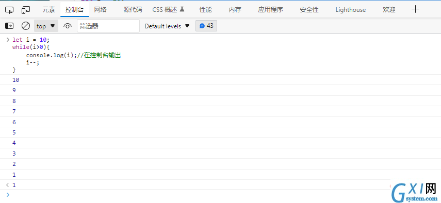Switch to the 元素 tab
441x203 pixels.
click(x=48, y=10)
